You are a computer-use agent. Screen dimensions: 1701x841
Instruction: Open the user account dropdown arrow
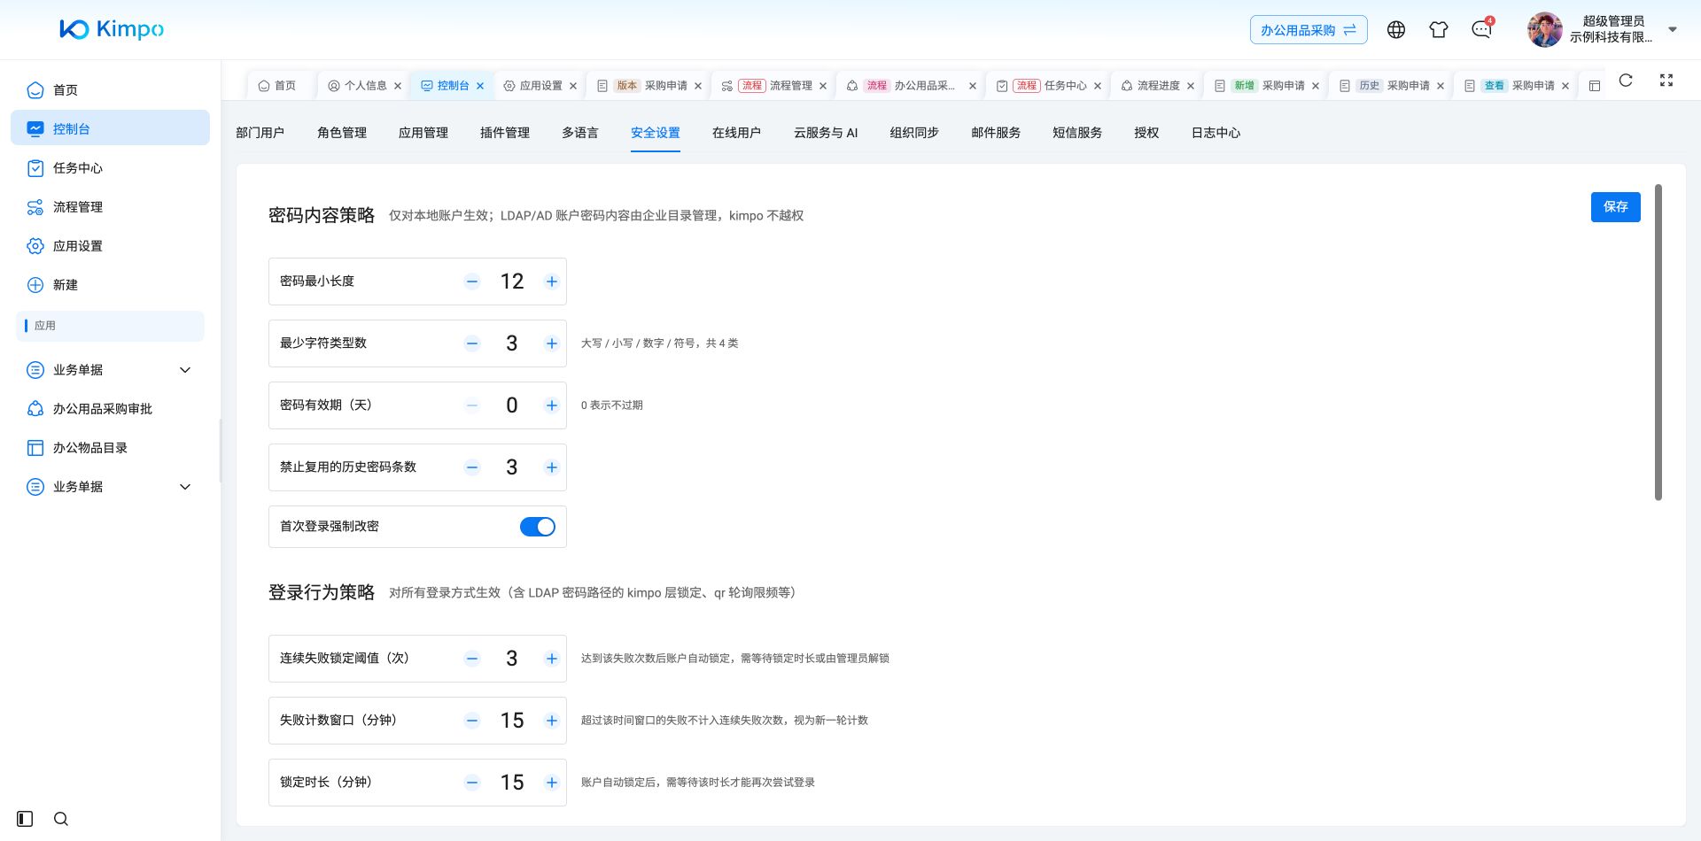(x=1673, y=29)
